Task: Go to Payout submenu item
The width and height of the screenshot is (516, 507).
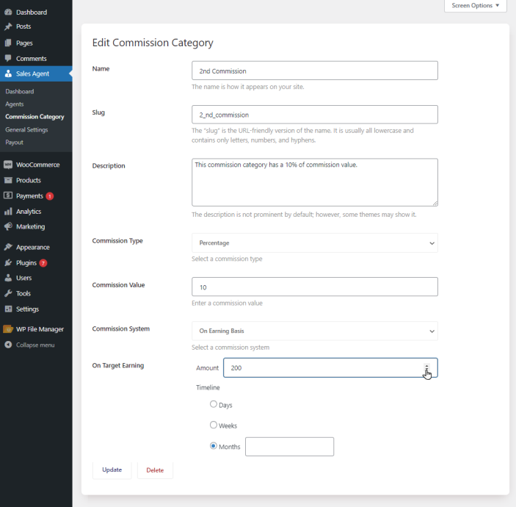Action: pos(15,142)
